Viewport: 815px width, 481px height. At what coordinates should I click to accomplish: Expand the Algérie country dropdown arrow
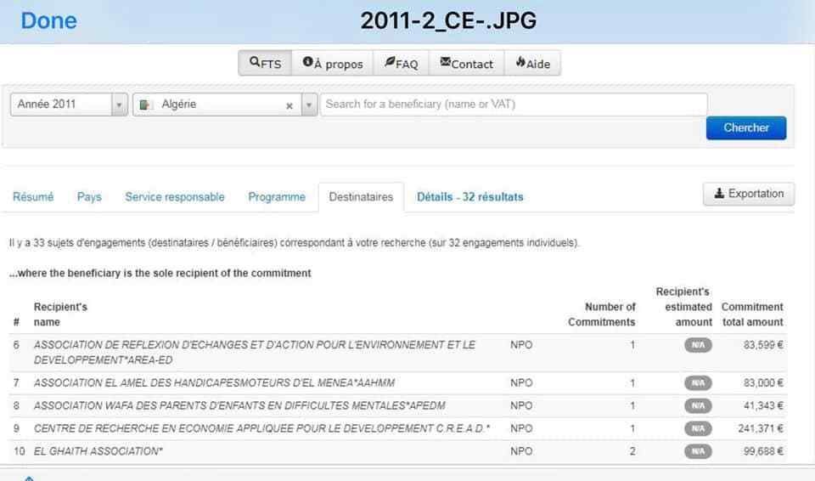[x=309, y=105]
